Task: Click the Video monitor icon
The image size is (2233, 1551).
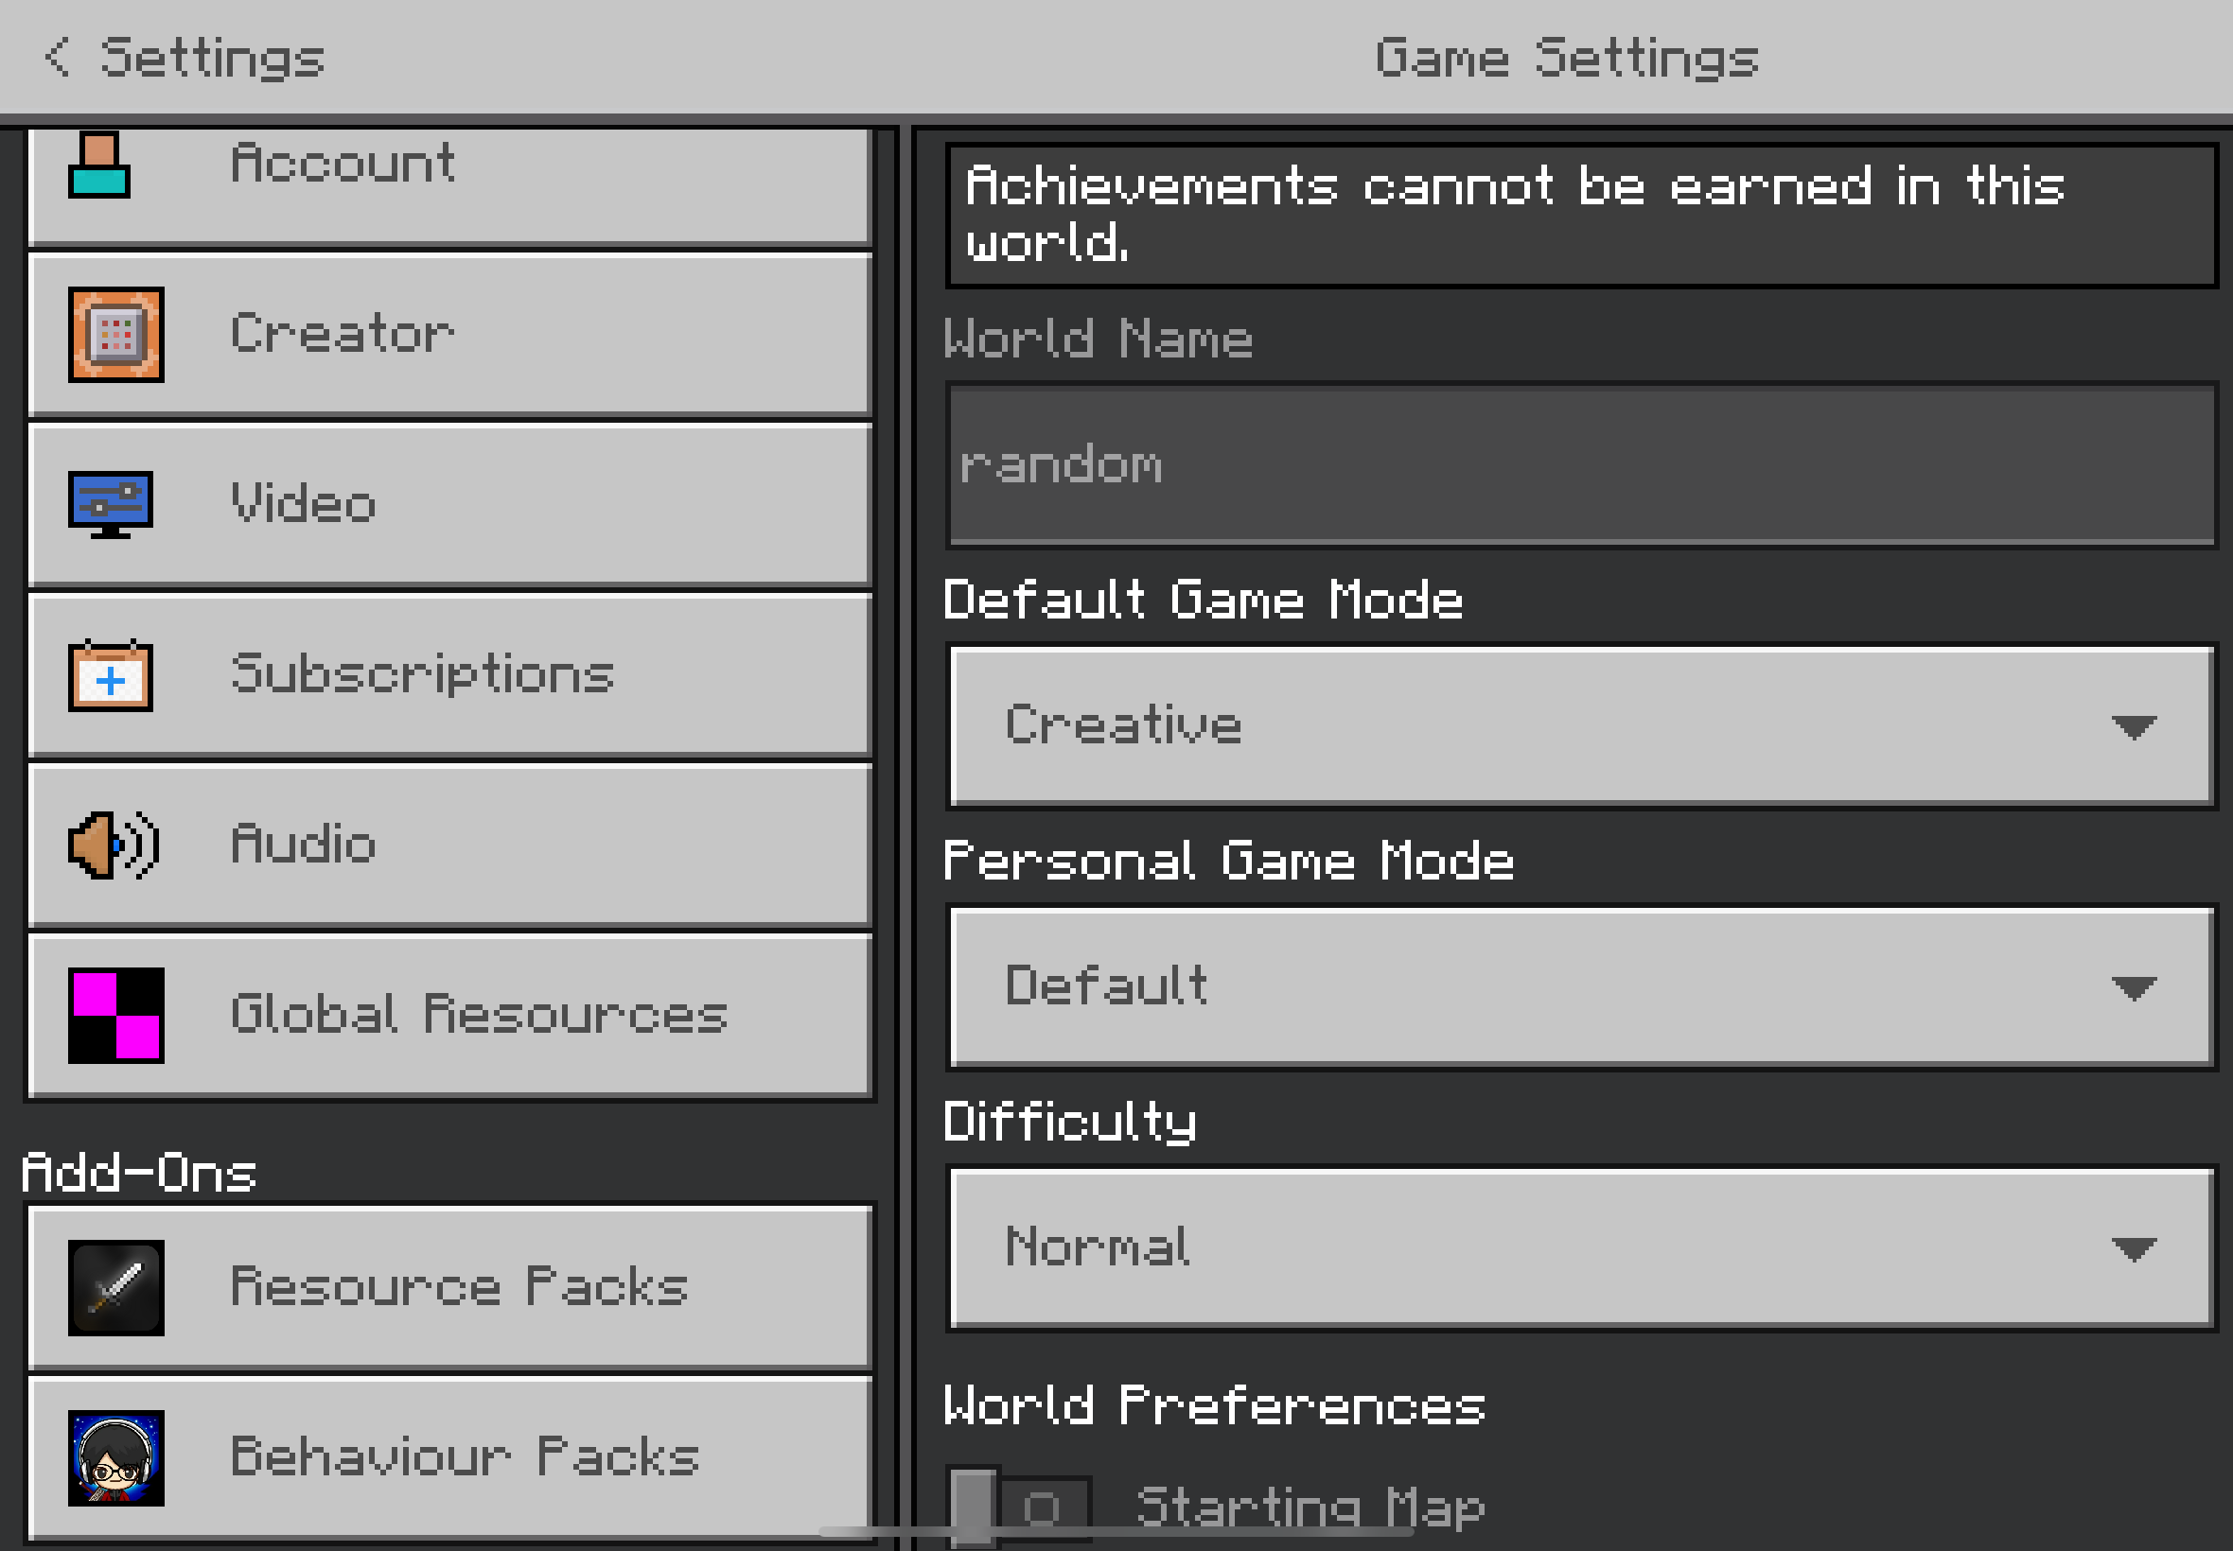Action: 110,504
